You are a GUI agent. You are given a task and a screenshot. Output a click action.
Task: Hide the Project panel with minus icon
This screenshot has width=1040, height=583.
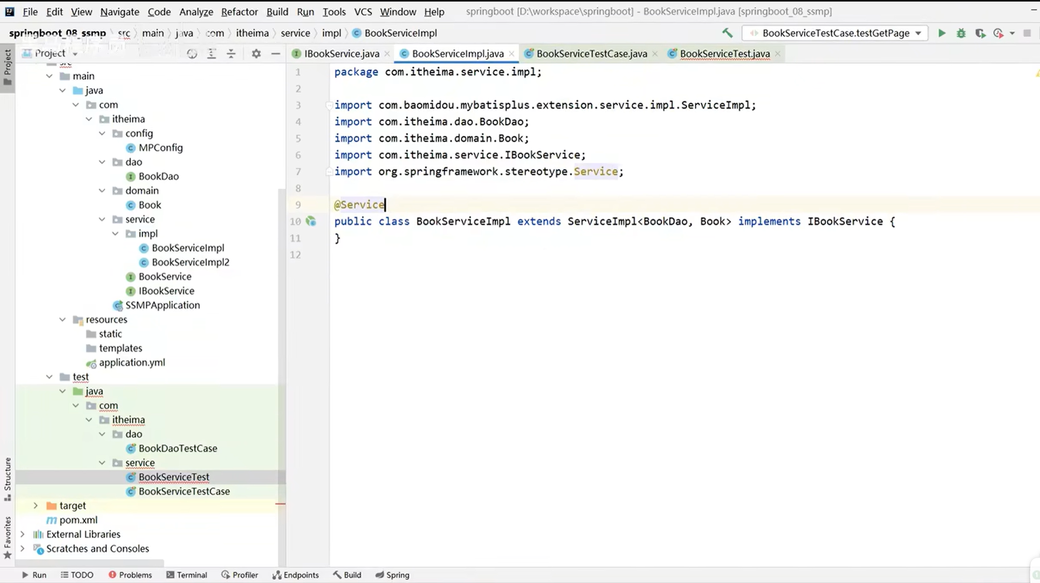click(x=275, y=53)
